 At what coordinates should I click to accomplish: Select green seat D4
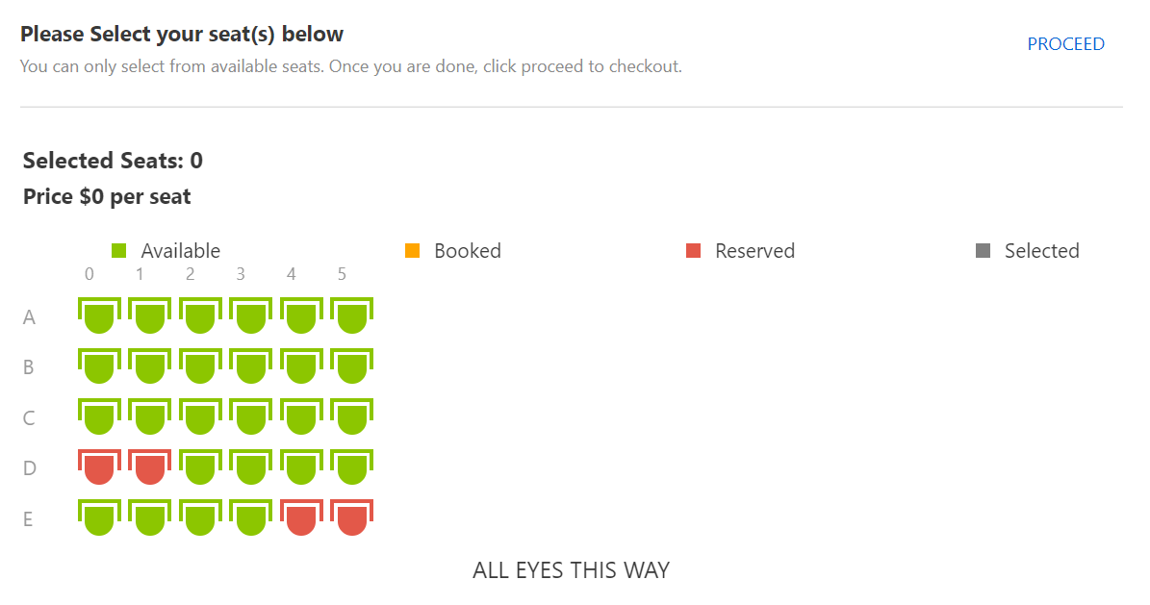[301, 467]
